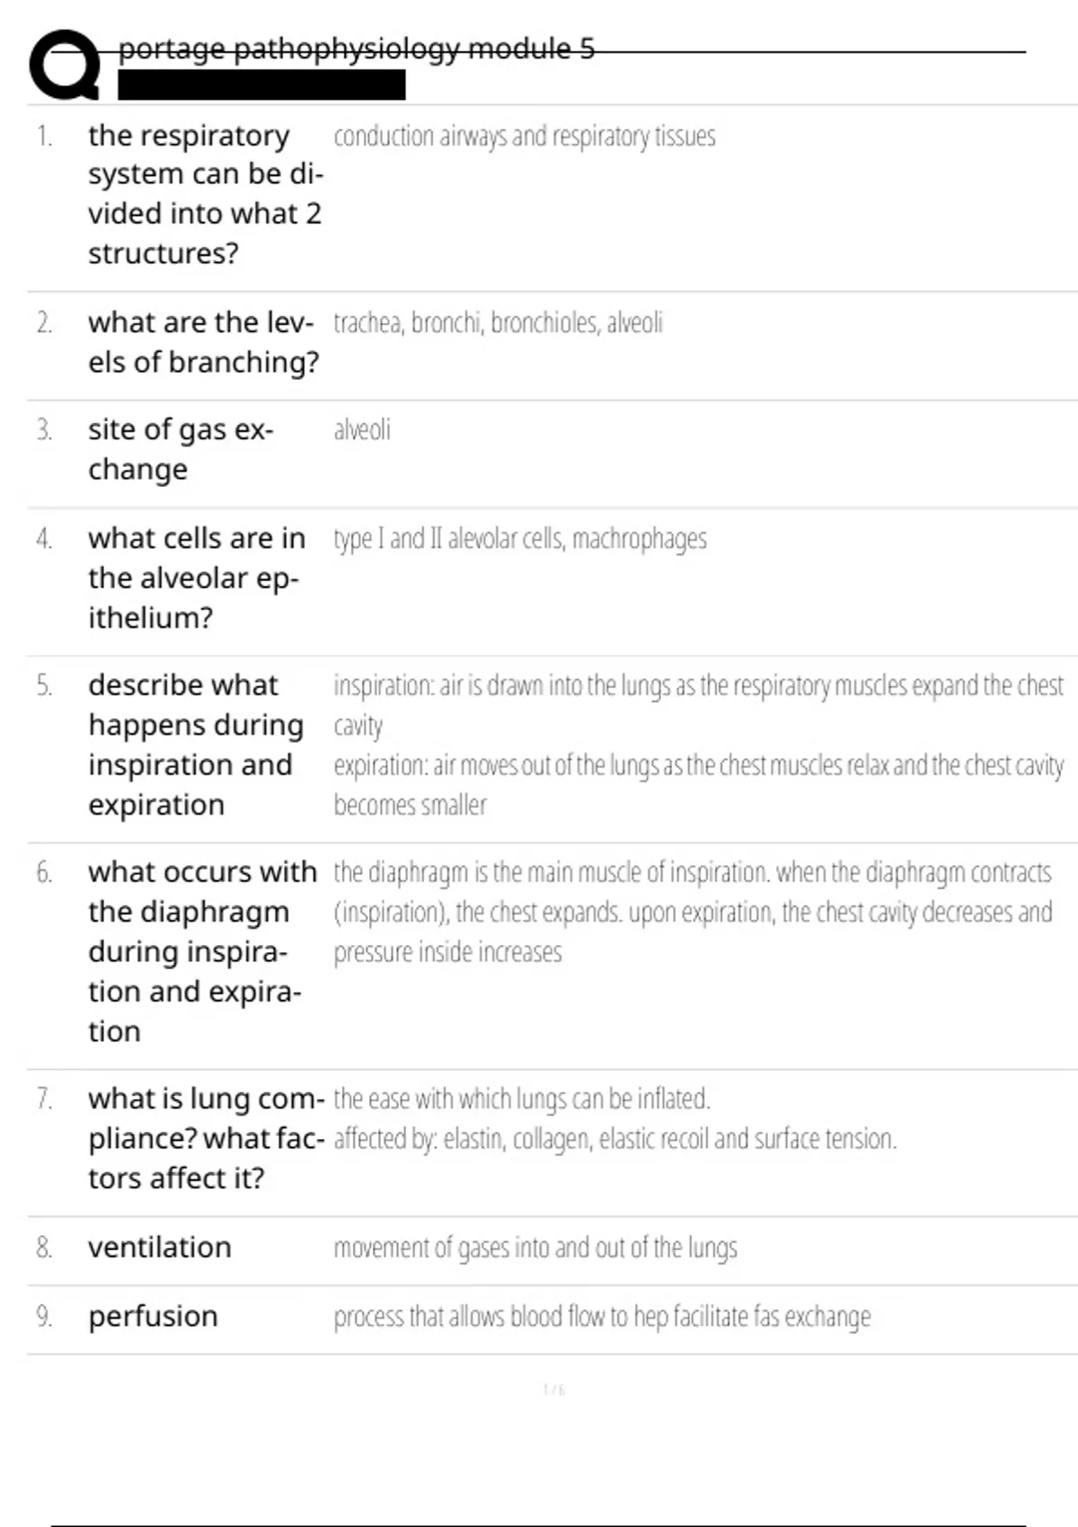Select the 'ventilation' term
The height and width of the screenshot is (1527, 1078).
[x=160, y=1248]
